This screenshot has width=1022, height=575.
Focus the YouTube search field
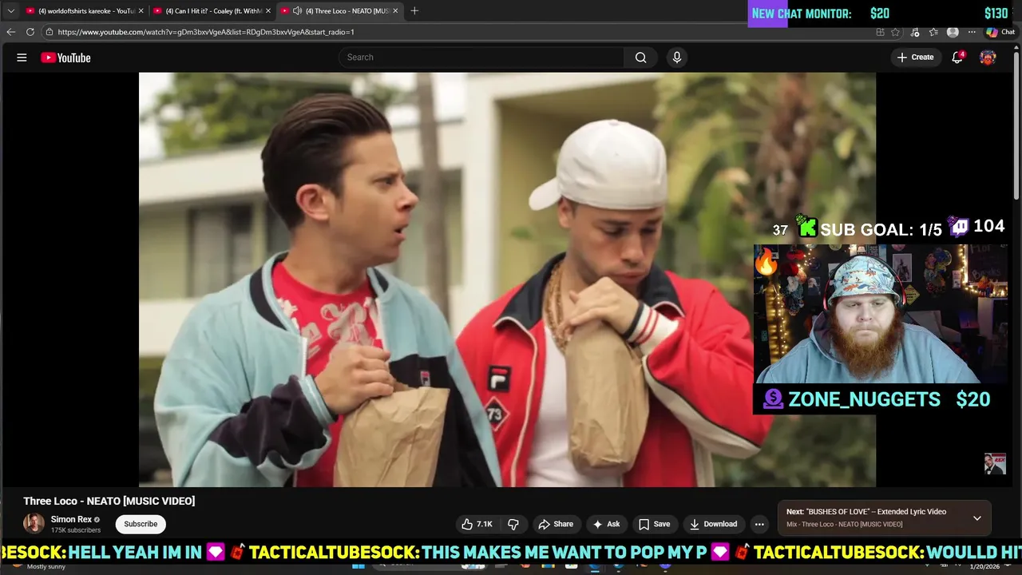tap(481, 57)
